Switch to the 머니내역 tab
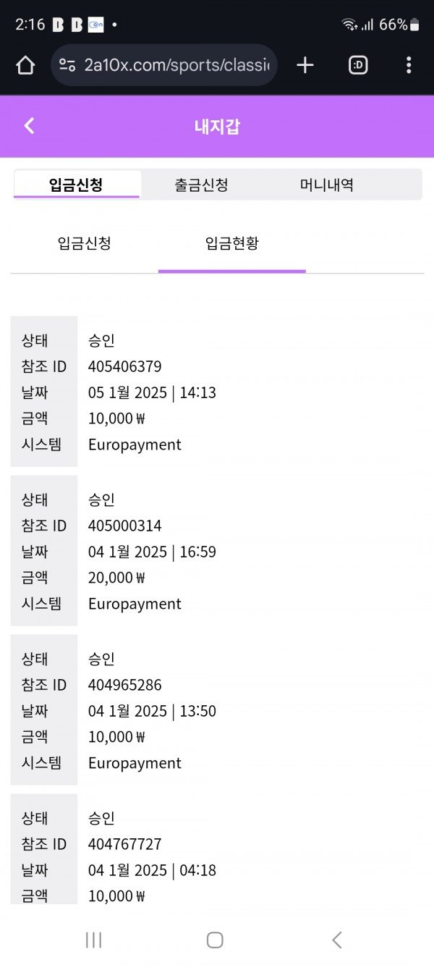The height and width of the screenshot is (965, 434). [327, 185]
